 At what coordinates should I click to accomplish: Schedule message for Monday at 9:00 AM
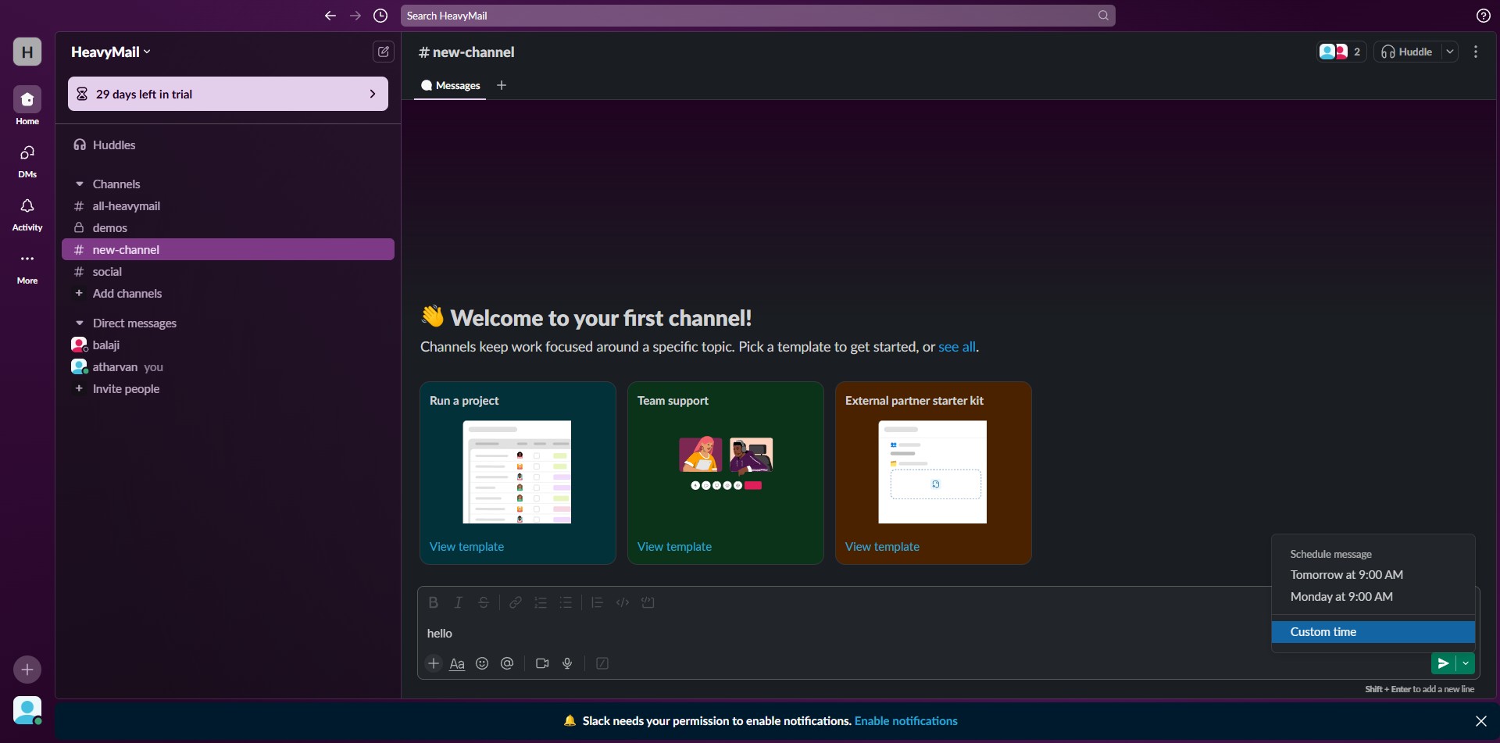click(x=1373, y=597)
